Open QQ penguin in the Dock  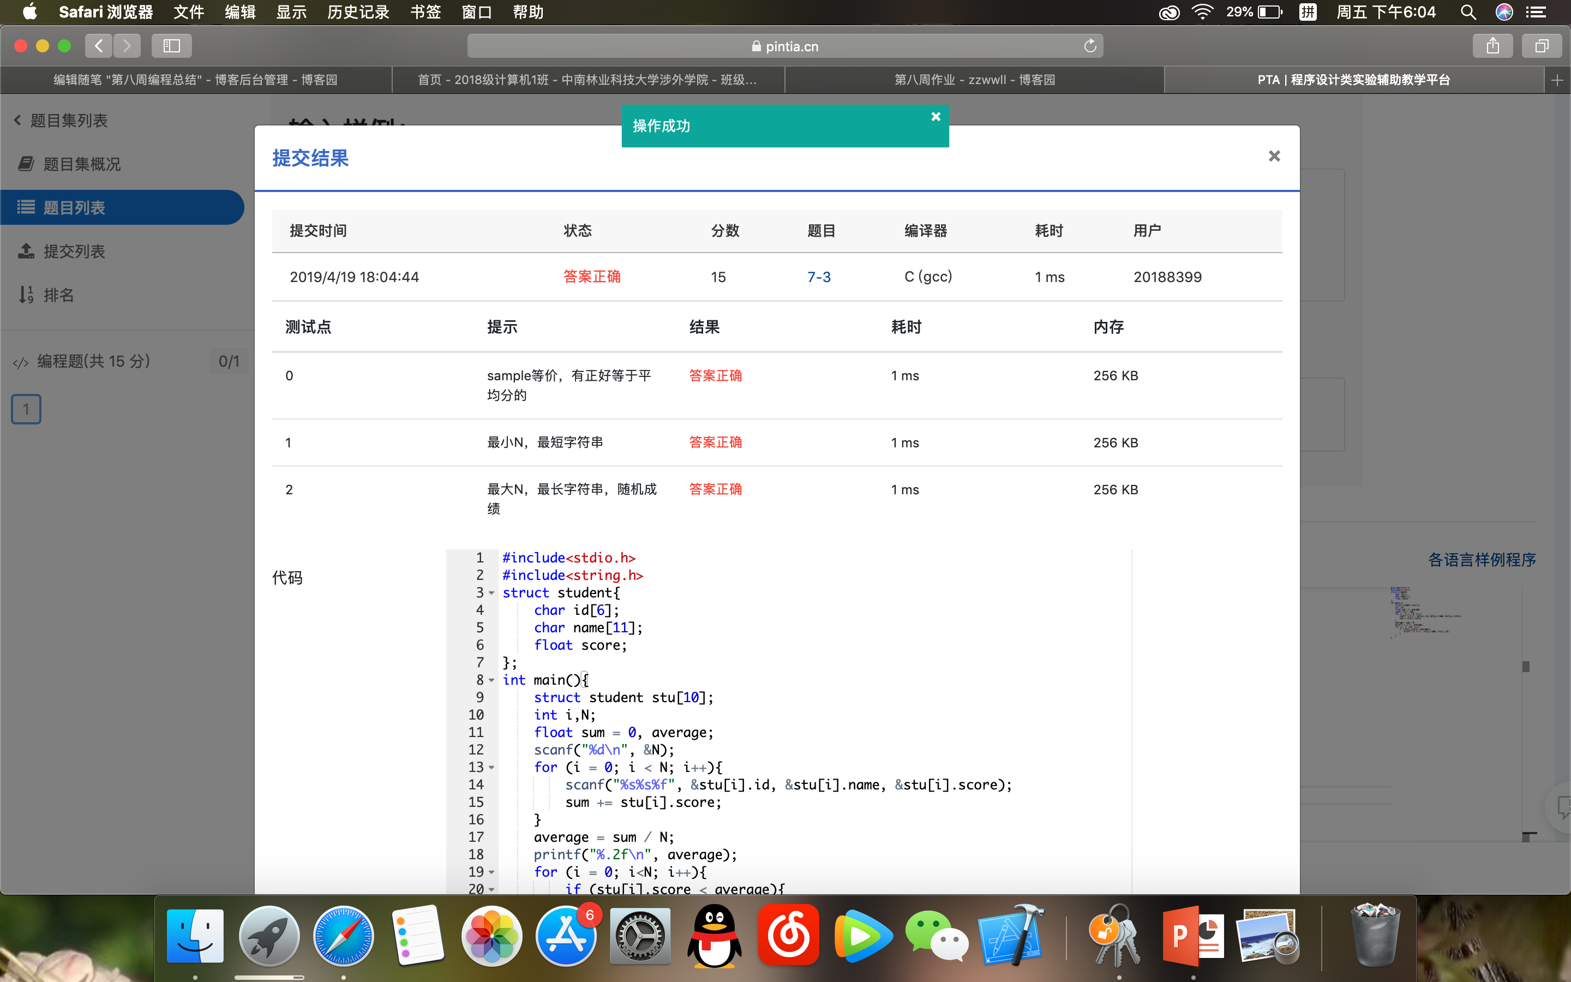(x=714, y=937)
